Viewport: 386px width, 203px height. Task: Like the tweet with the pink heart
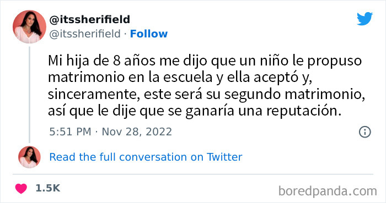(x=21, y=189)
